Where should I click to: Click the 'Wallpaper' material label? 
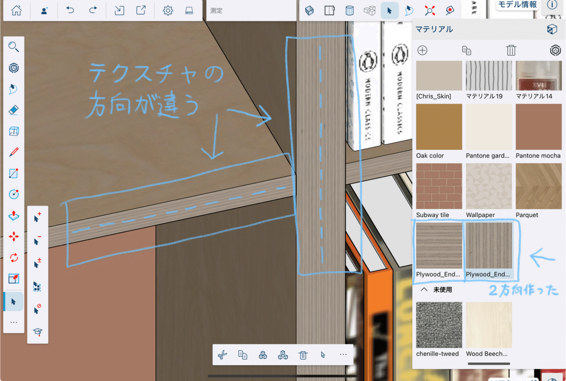coord(481,215)
